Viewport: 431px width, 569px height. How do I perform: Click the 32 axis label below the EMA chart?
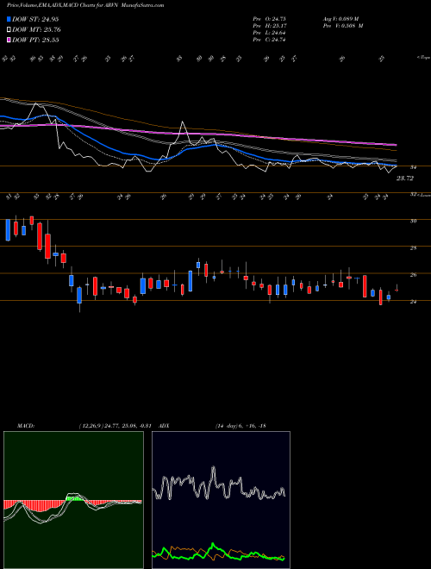click(x=413, y=195)
